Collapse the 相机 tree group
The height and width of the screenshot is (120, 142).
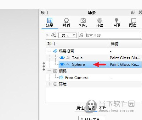[x=49, y=71]
